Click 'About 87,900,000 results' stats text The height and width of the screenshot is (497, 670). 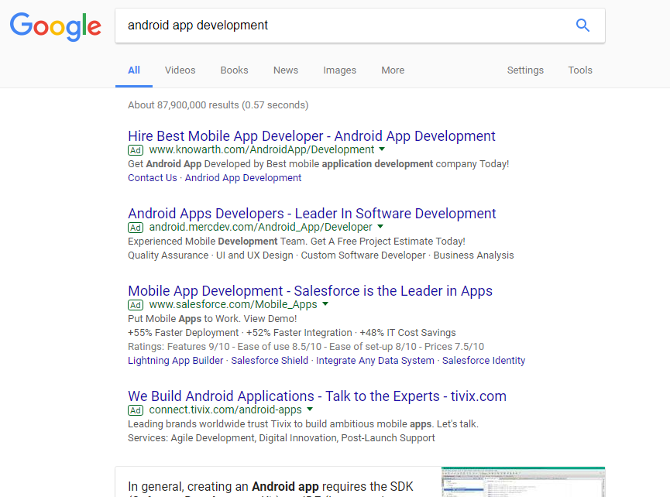(218, 105)
